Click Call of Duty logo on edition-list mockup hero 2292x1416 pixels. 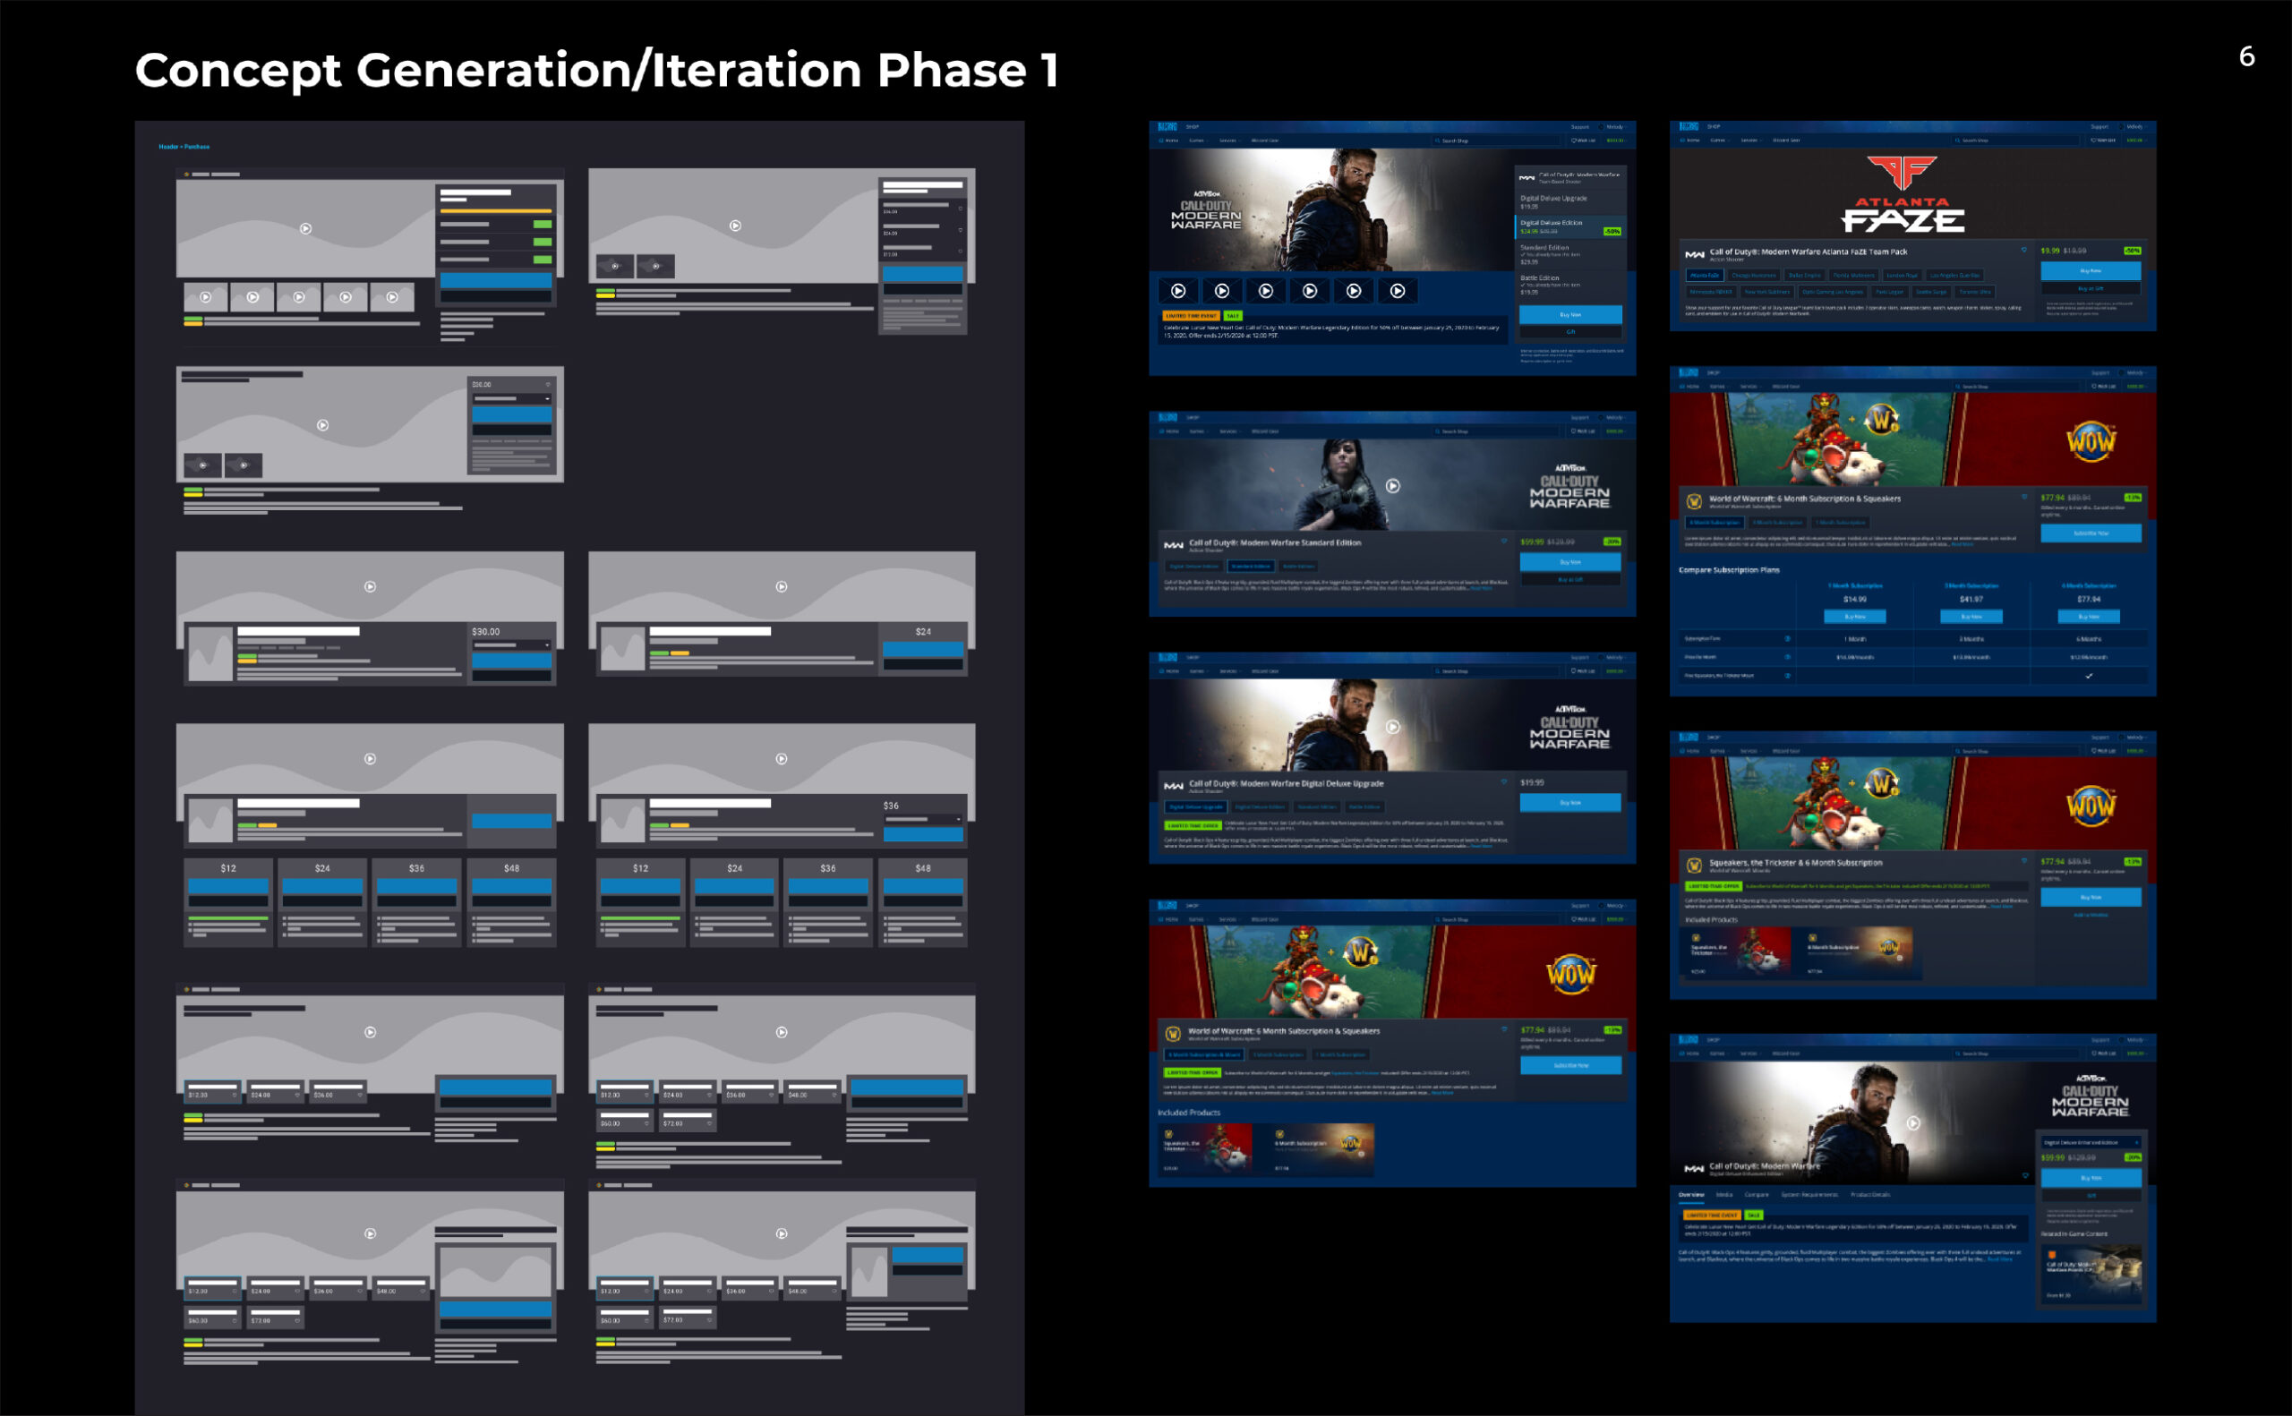(x=1208, y=211)
